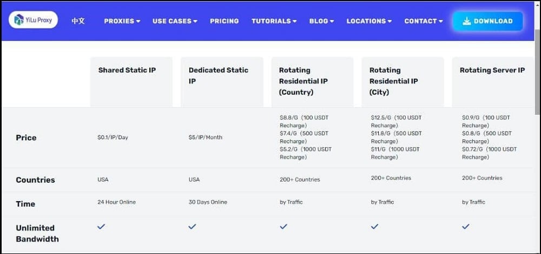Click the Rotating Server IP bandwidth checkmark

tap(465, 226)
